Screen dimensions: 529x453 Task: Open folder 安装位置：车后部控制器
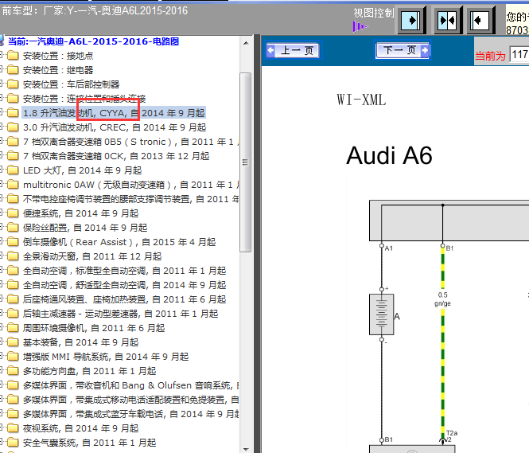pos(71,84)
